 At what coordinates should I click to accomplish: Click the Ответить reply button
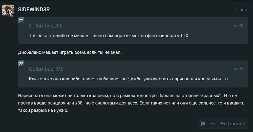tap(233, 124)
